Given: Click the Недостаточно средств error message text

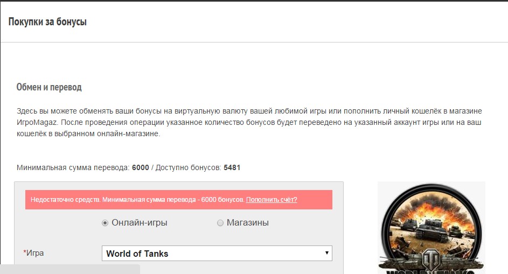Looking at the screenshot, I should pyautogui.click(x=137, y=200).
